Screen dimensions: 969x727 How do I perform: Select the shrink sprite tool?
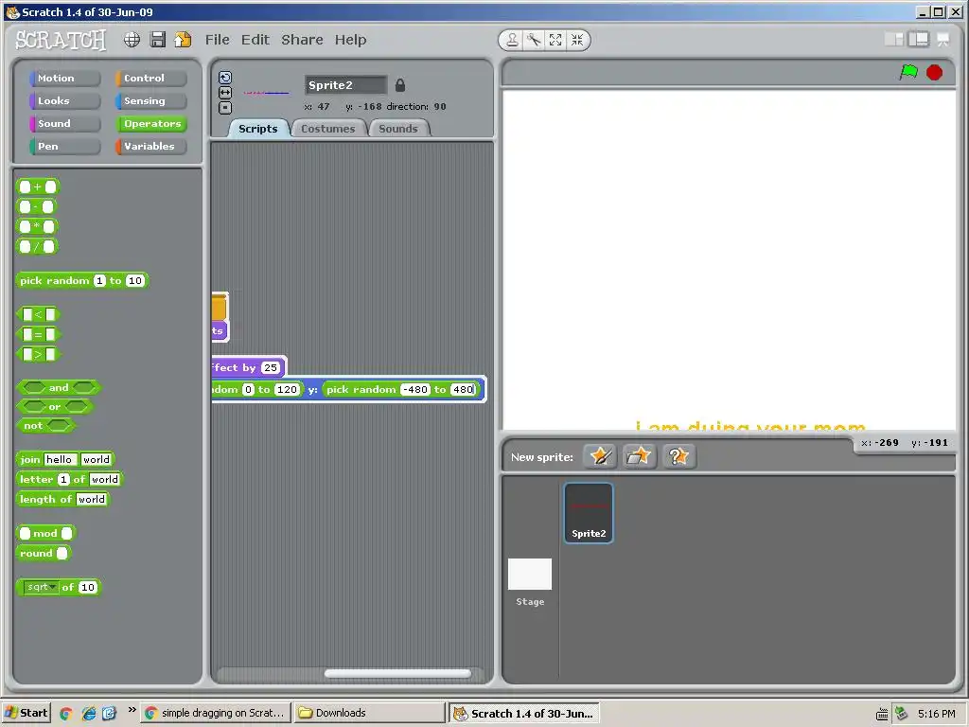pos(577,40)
